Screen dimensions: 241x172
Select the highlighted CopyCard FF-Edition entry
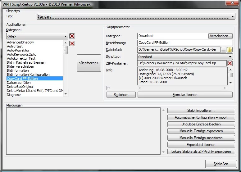(x=35, y=79)
